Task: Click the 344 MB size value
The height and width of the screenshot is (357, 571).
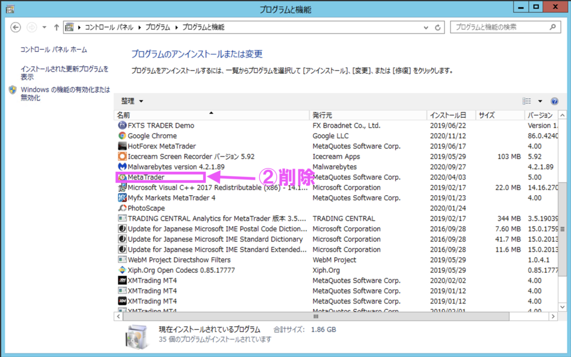Action: 509,218
